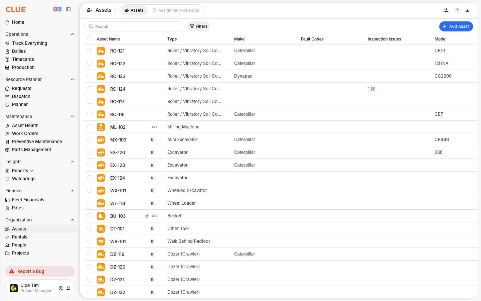Click Report a Bug
The image size is (481, 301).
coord(40,271)
